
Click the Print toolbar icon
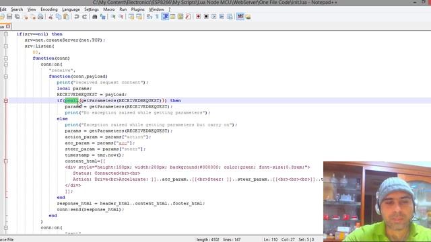tap(40, 17)
